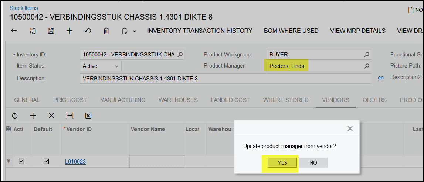
Task: Click the Description text field
Action: tap(225, 79)
